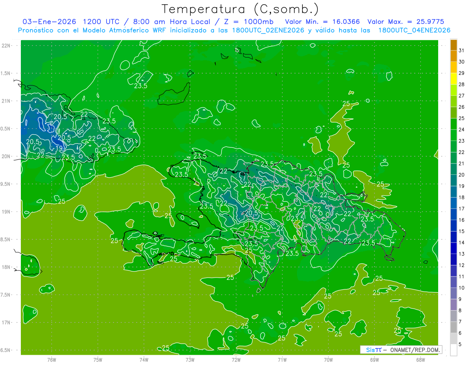This screenshot has height=365, width=472.
Task: Click the '6.5N' latitude axis label
Action: (6, 350)
